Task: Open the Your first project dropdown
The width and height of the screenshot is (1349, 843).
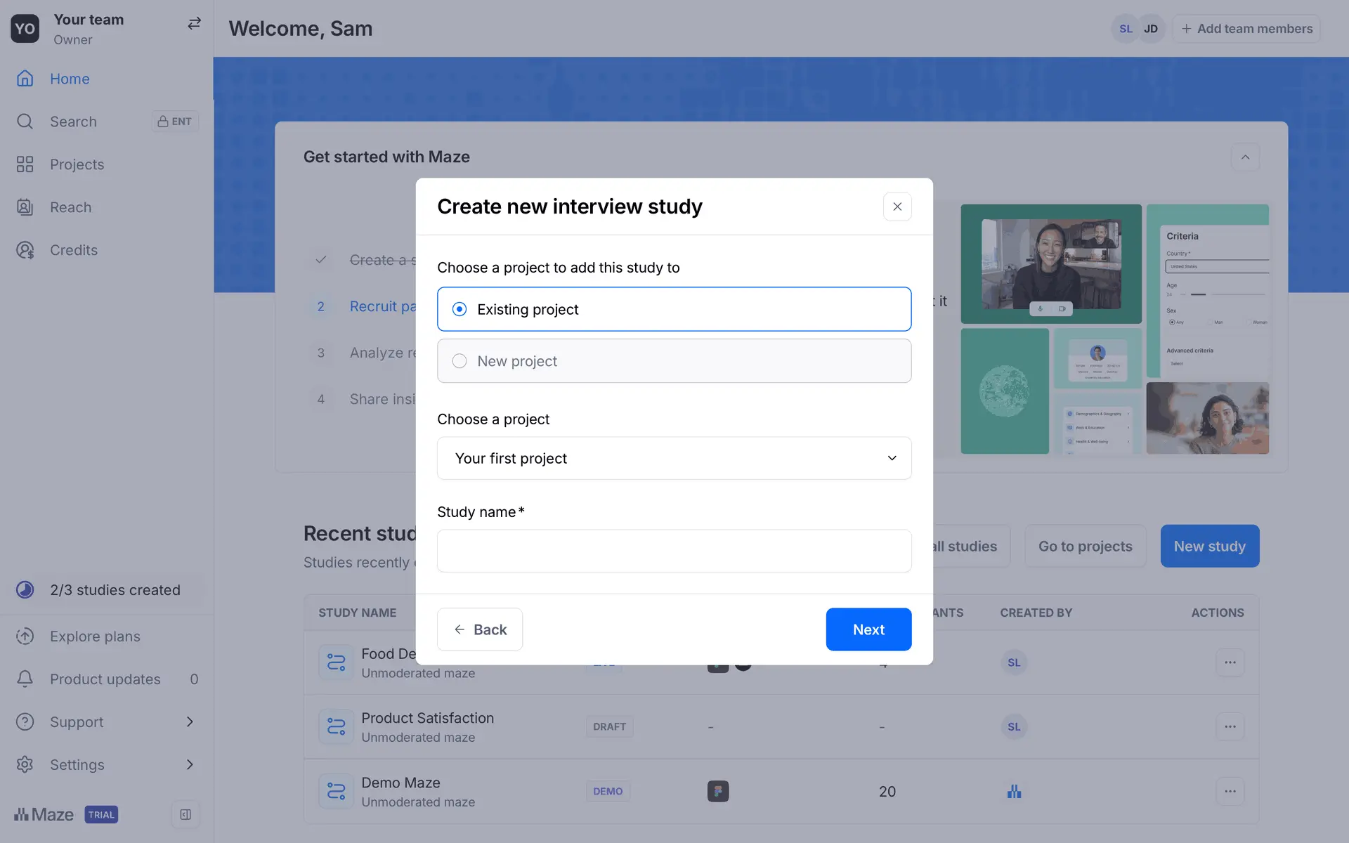Action: click(x=674, y=458)
